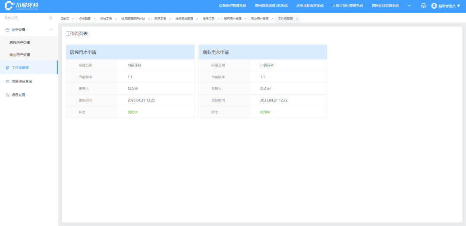466x226 pixels.
Task: Open the settings gear icon
Action: pyautogui.click(x=423, y=6)
